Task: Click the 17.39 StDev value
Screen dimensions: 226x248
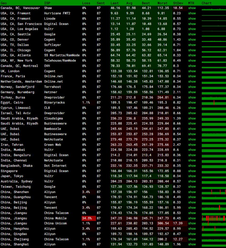Action: (178, 223)
